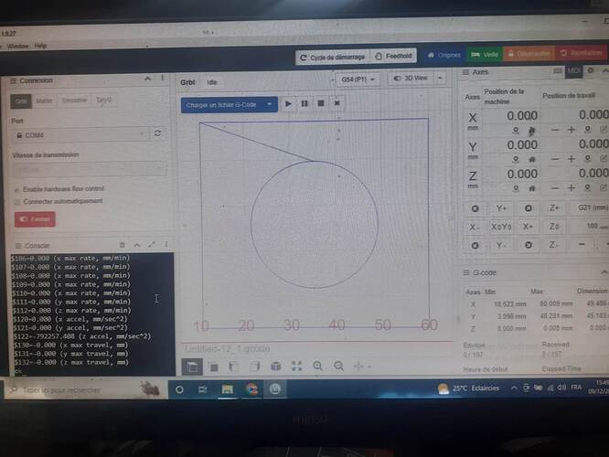Open Chrome from the taskbar

pos(251,388)
